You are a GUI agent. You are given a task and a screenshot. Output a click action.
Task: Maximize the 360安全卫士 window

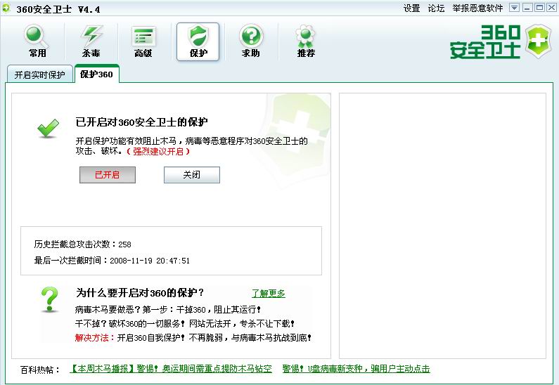540,8
